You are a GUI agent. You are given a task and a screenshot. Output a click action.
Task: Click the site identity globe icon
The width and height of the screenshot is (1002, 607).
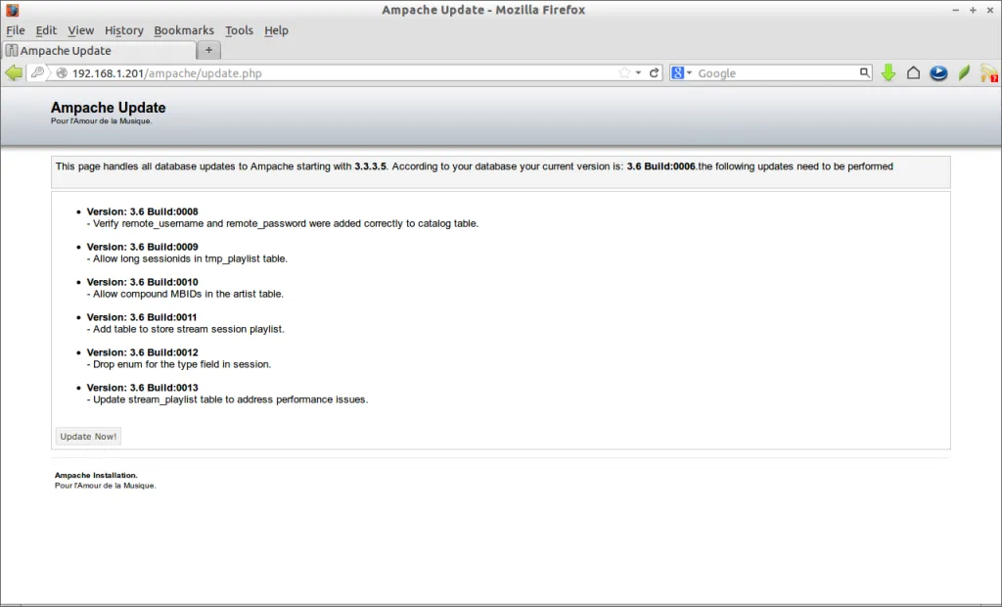pyautogui.click(x=62, y=72)
